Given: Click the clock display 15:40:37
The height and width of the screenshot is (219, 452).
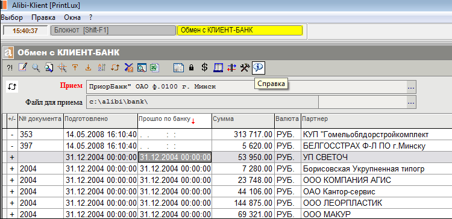Looking at the screenshot, I should point(25,31).
